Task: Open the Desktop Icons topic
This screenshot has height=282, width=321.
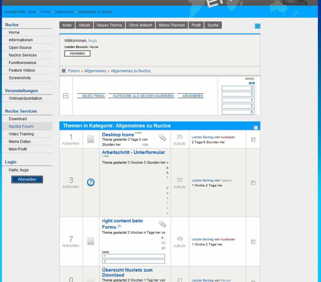Action: click(118, 135)
